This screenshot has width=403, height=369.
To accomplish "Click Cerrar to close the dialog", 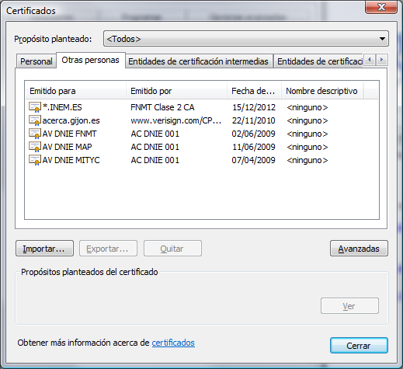I will tap(359, 345).
